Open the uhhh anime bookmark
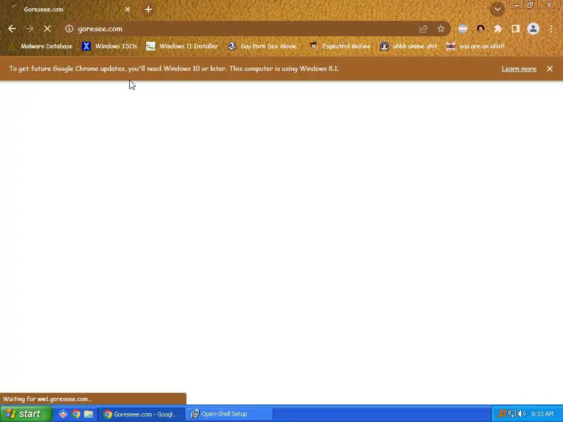The width and height of the screenshot is (563, 422). point(409,46)
